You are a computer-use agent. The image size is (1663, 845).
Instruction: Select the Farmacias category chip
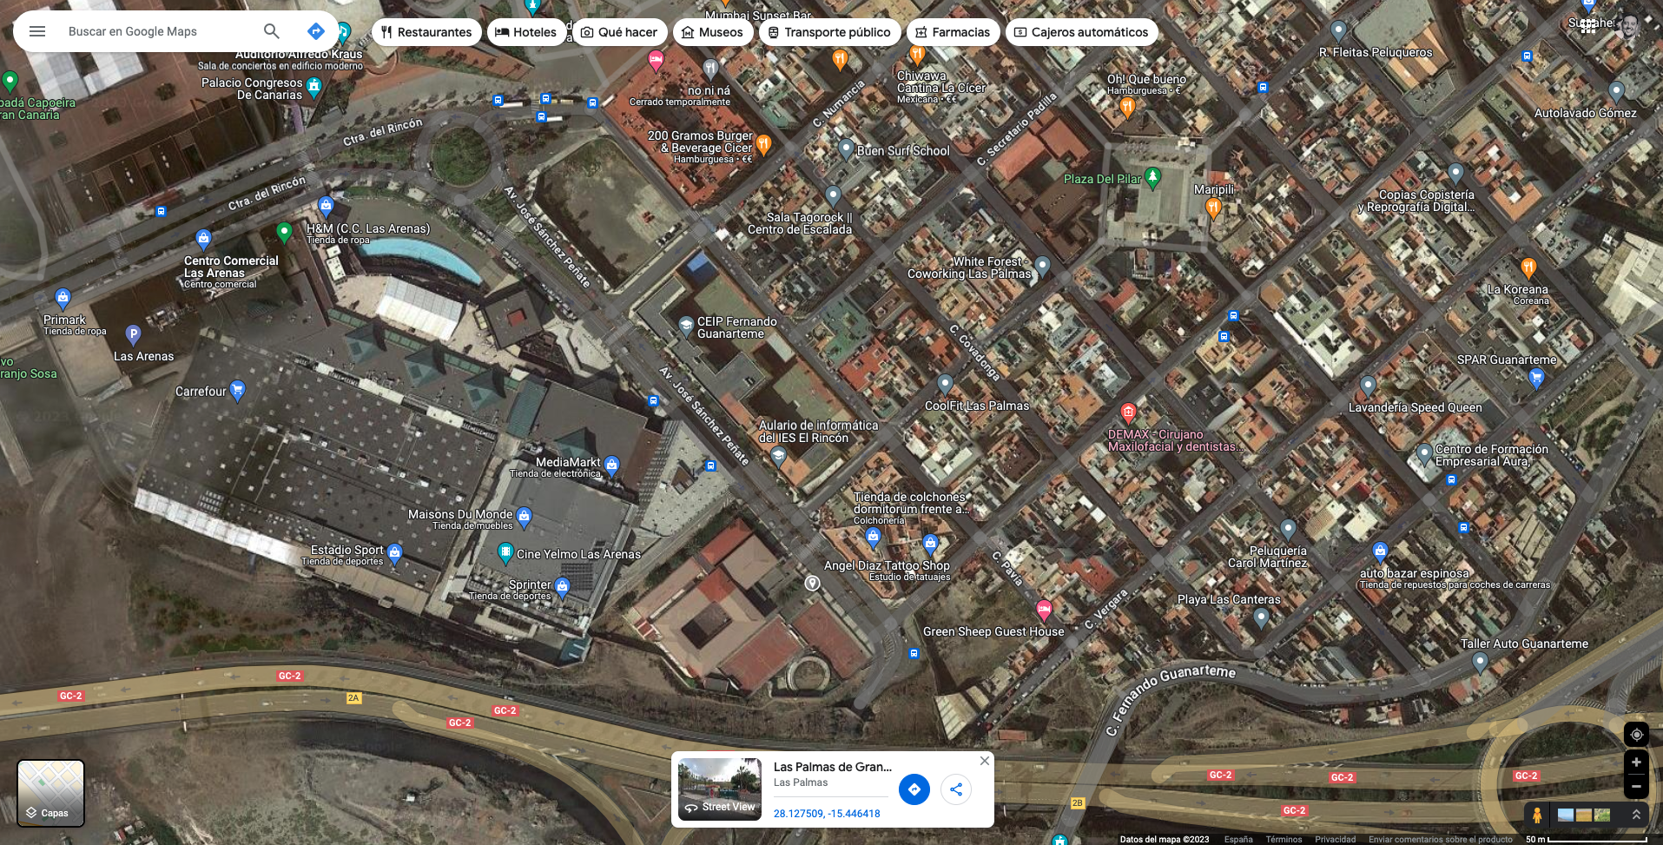[x=951, y=32]
